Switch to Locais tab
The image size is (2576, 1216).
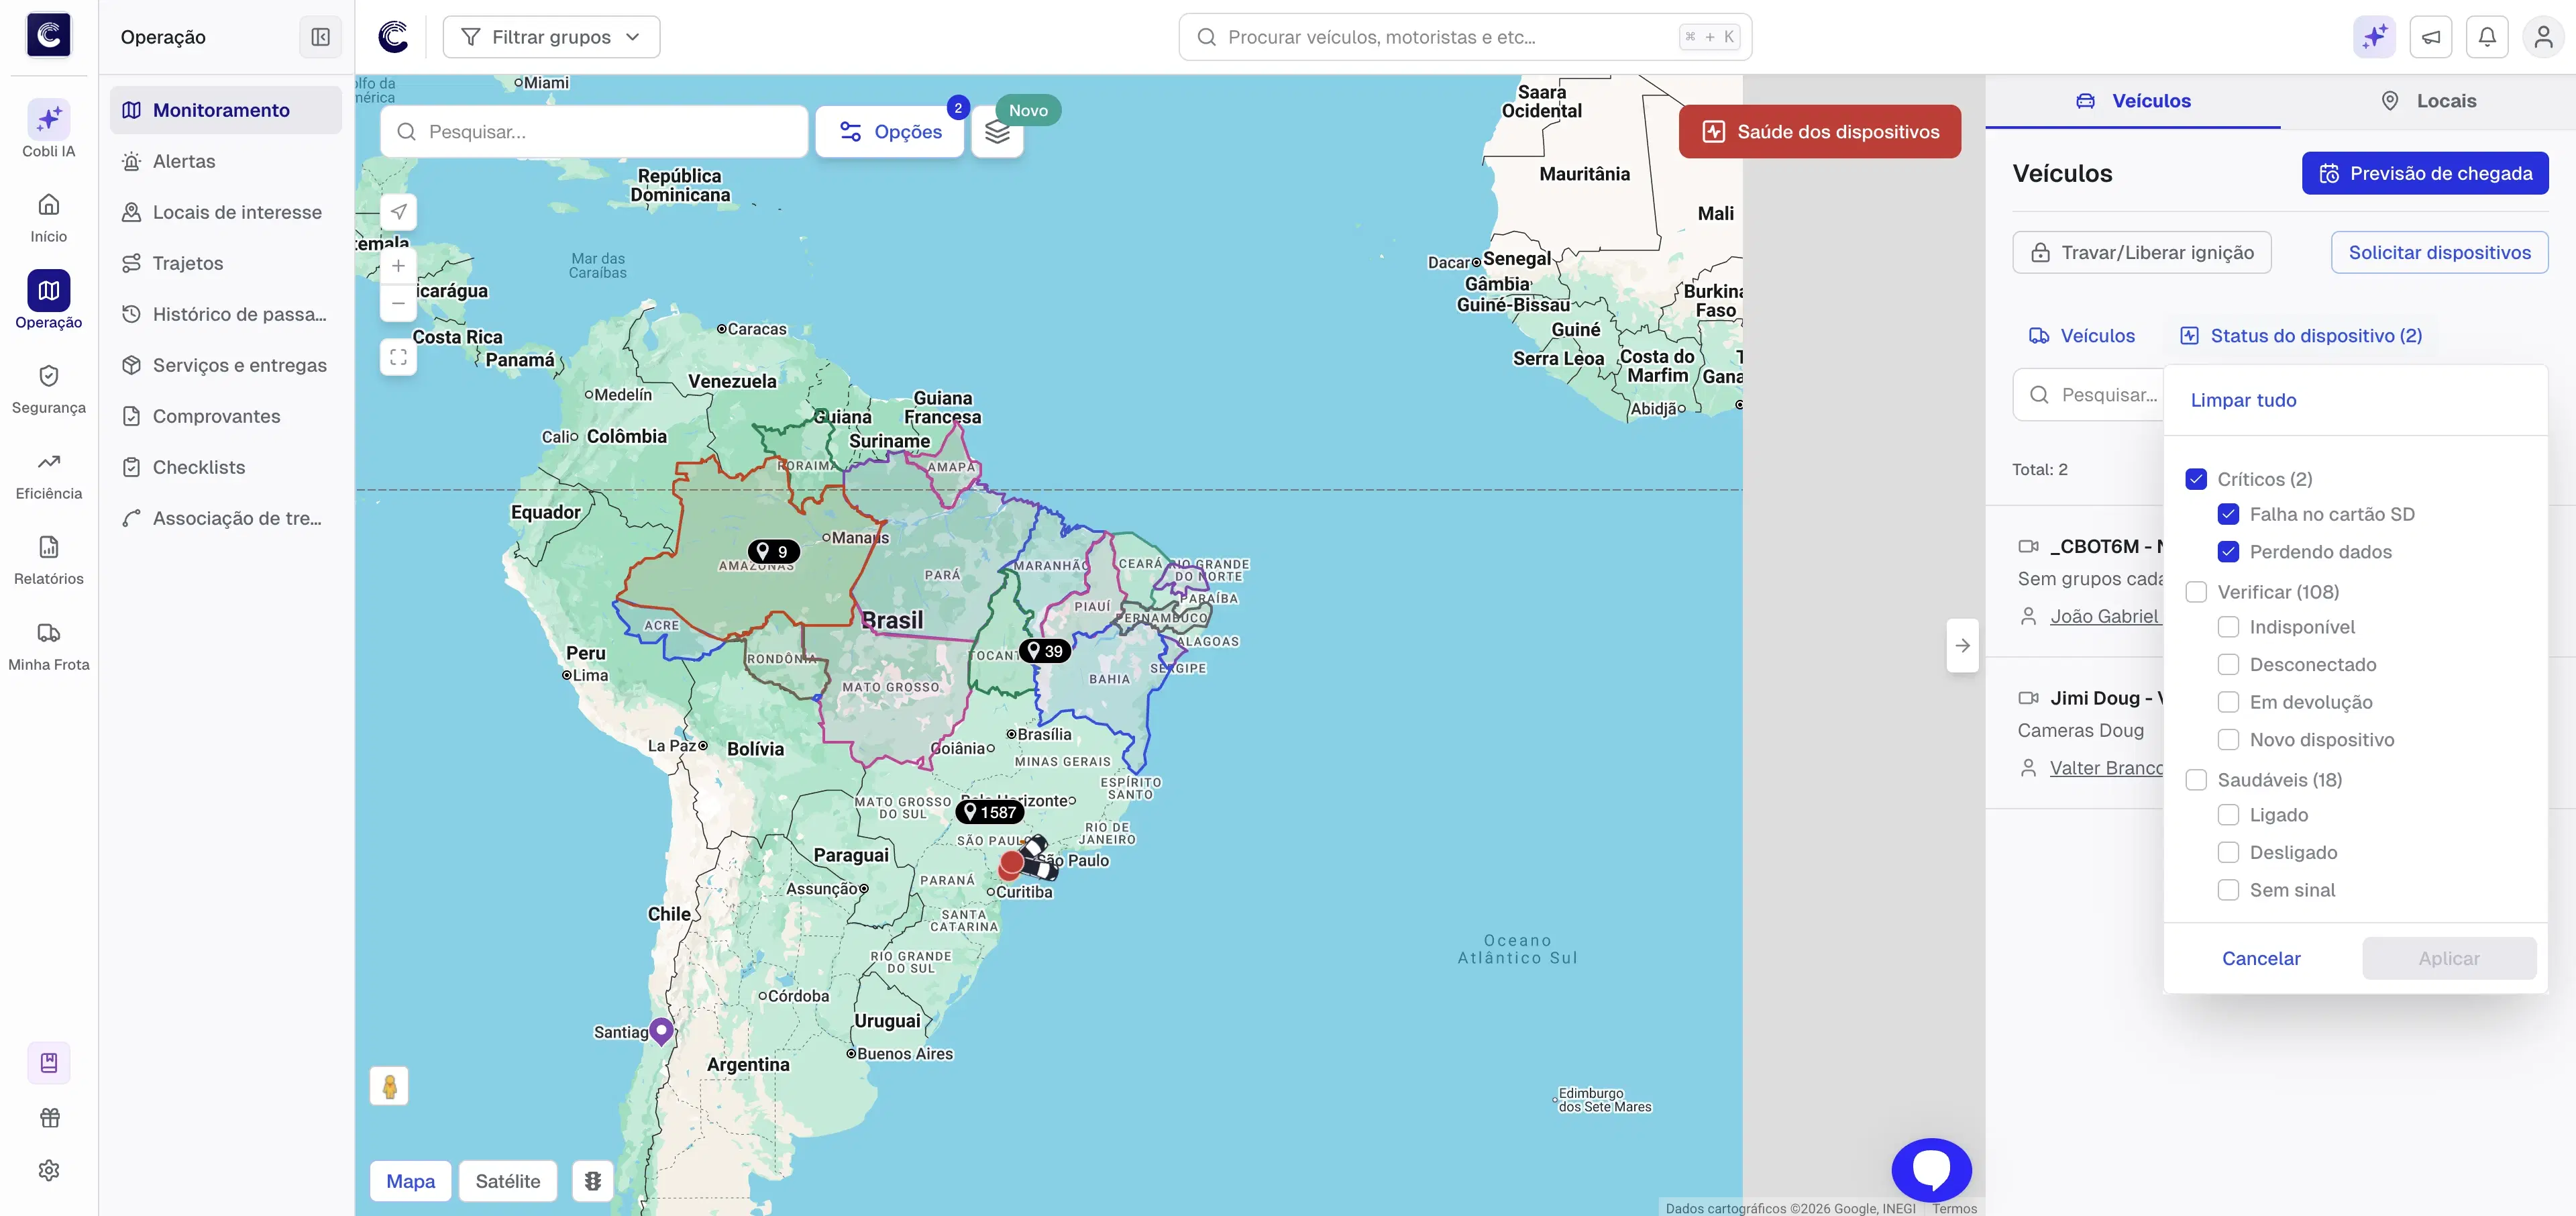[x=2428, y=101]
